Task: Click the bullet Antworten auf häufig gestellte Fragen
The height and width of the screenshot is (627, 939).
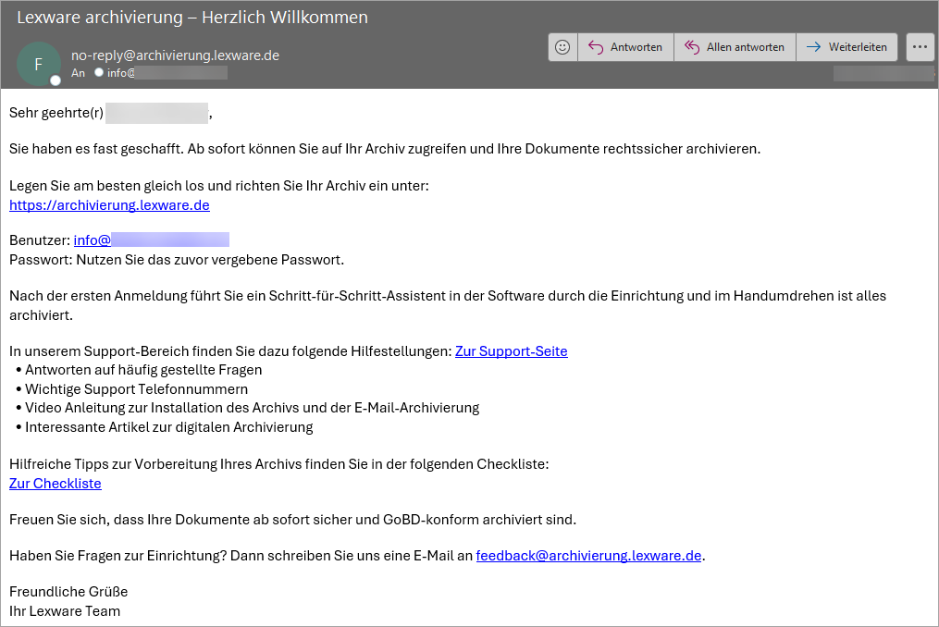Action: 143,370
